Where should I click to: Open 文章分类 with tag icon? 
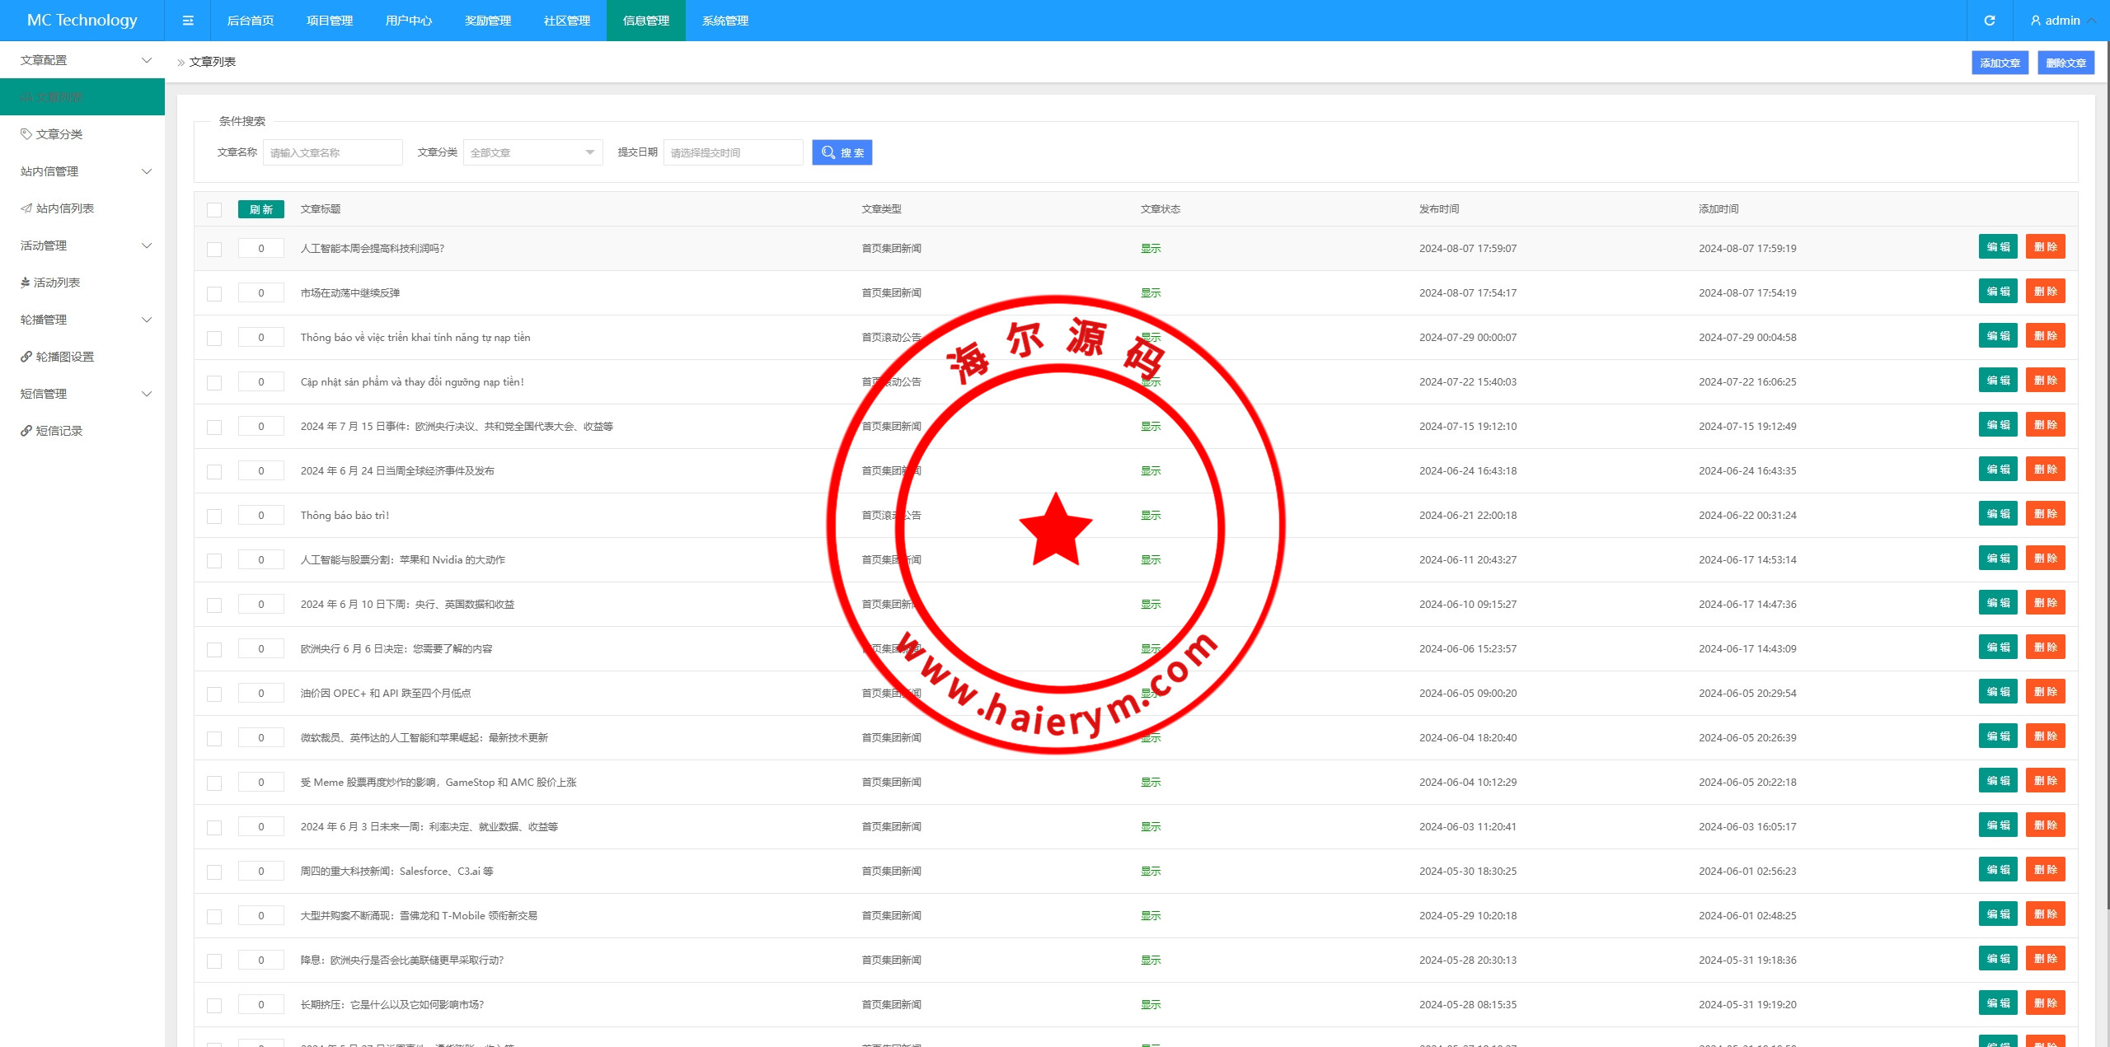pos(58,134)
